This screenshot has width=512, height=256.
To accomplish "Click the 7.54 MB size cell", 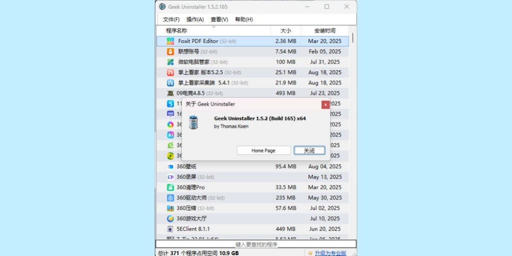I will click(x=285, y=52).
